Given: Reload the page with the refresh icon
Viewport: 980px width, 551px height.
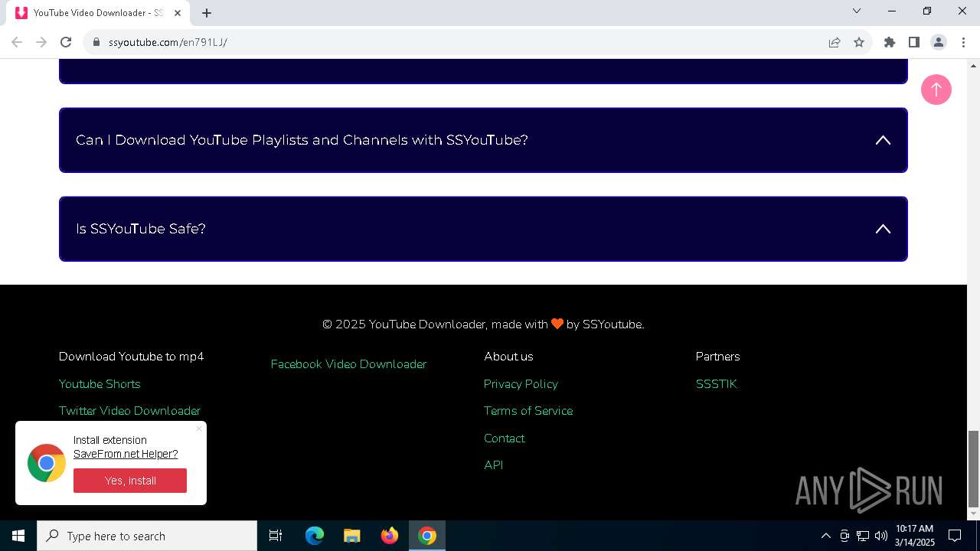Looking at the screenshot, I should (x=66, y=42).
